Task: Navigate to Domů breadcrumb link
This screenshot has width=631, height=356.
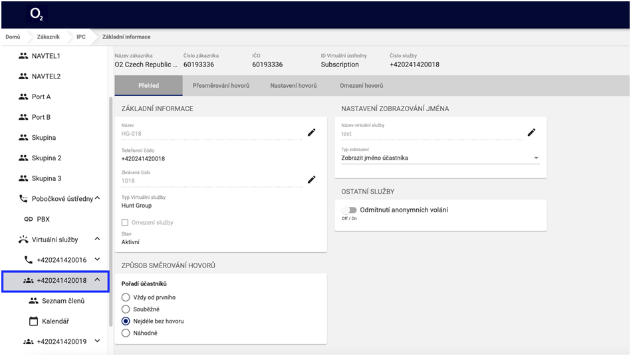Action: pyautogui.click(x=13, y=37)
